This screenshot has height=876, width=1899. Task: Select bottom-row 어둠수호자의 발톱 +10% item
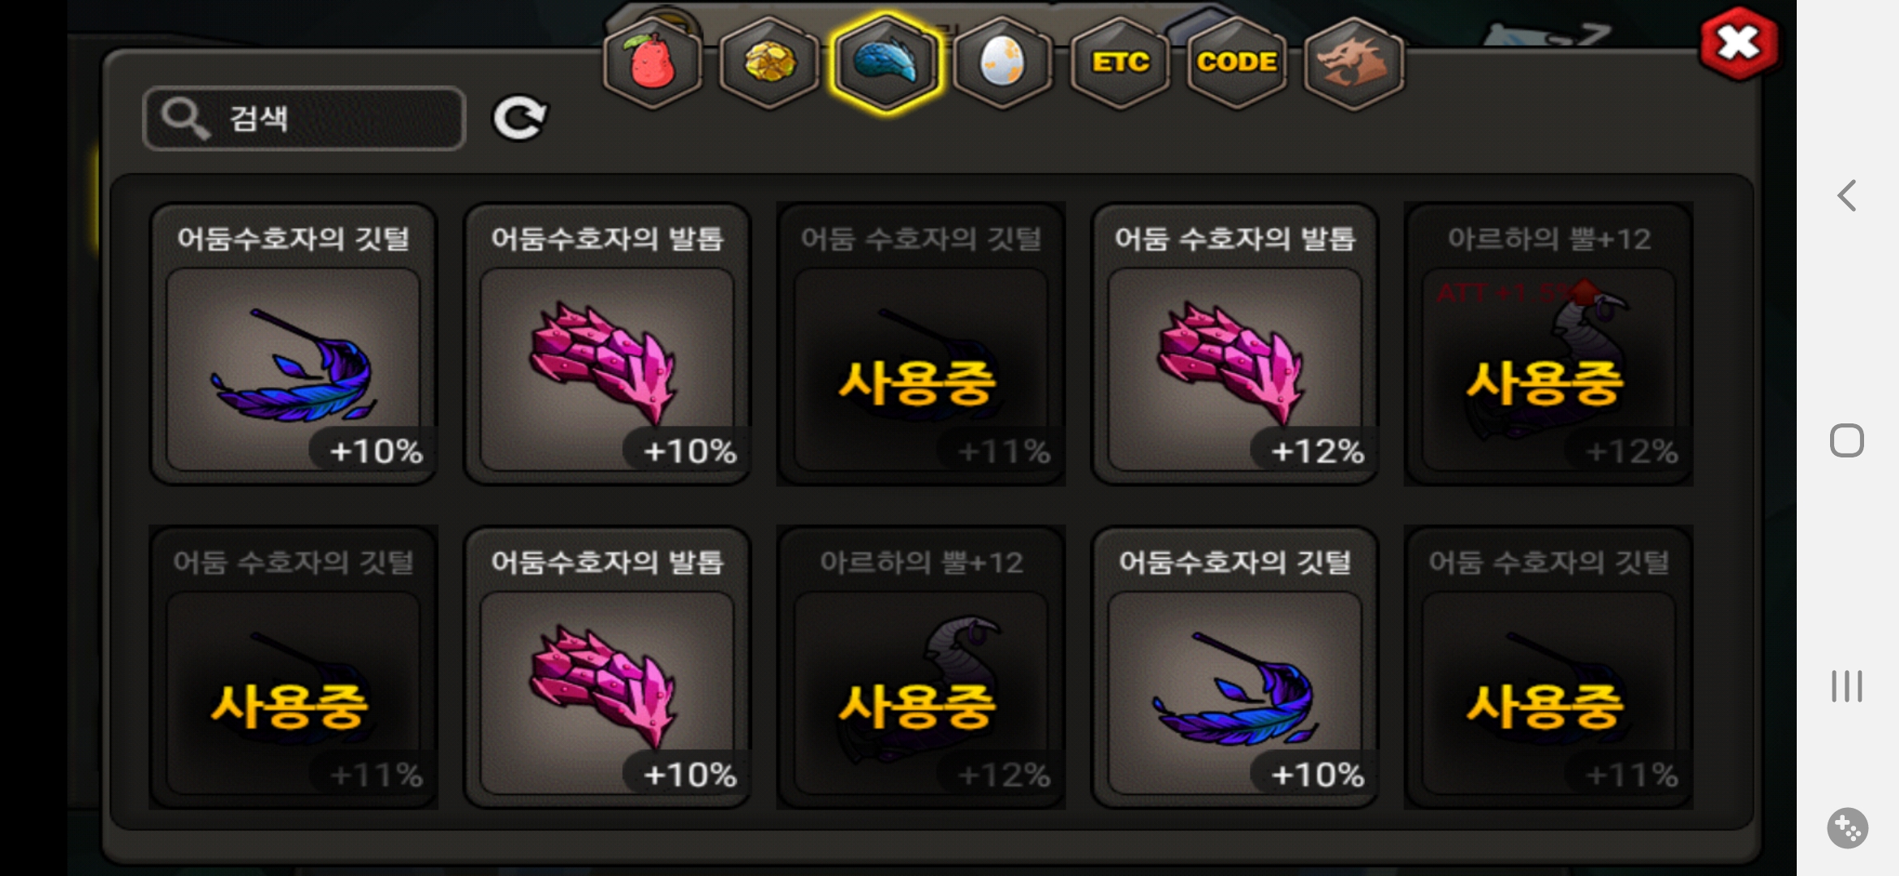[607, 668]
